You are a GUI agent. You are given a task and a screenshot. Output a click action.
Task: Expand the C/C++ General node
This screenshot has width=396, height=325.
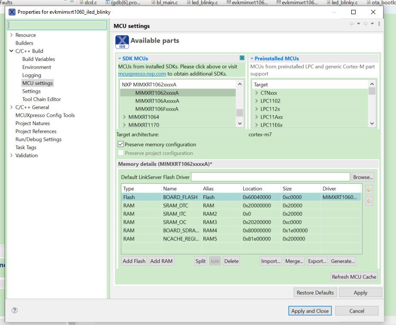tap(11, 107)
